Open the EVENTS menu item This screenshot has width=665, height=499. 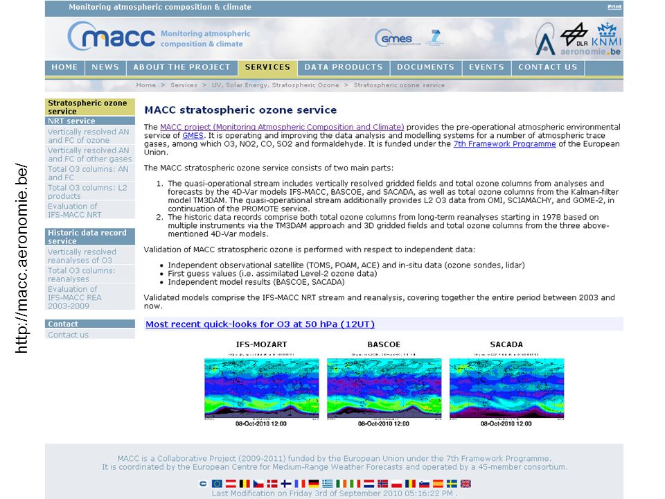(x=486, y=67)
